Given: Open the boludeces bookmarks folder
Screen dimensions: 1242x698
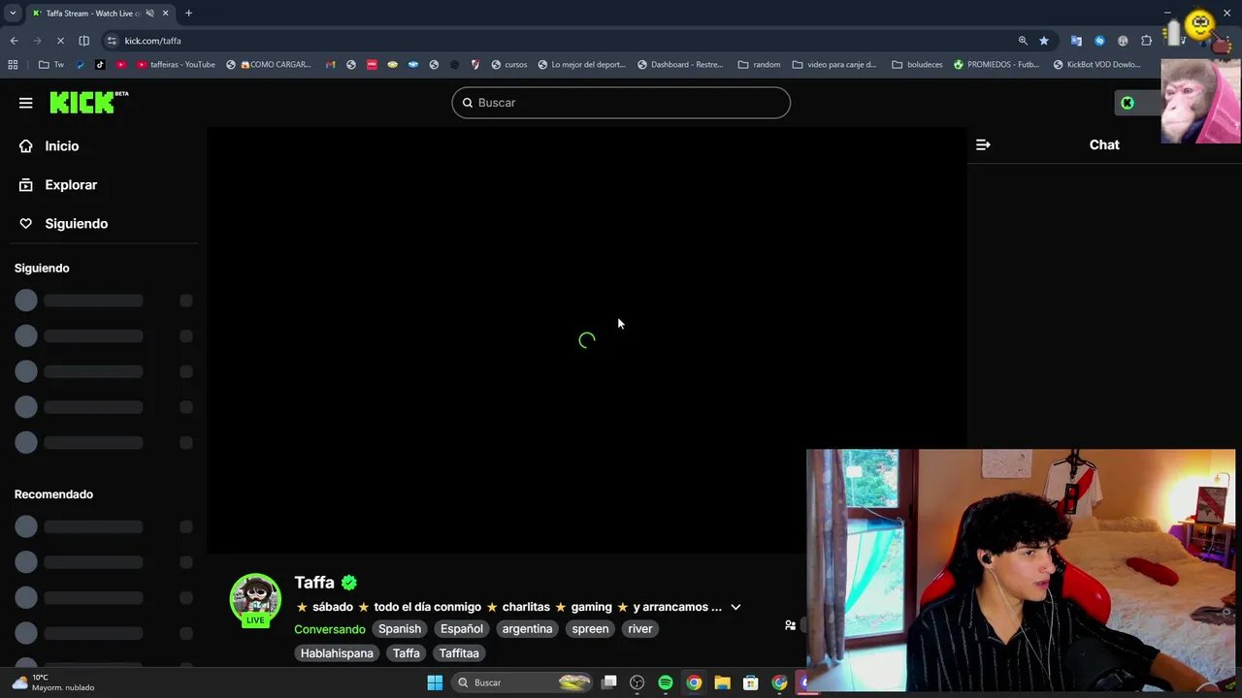Looking at the screenshot, I should tap(917, 65).
